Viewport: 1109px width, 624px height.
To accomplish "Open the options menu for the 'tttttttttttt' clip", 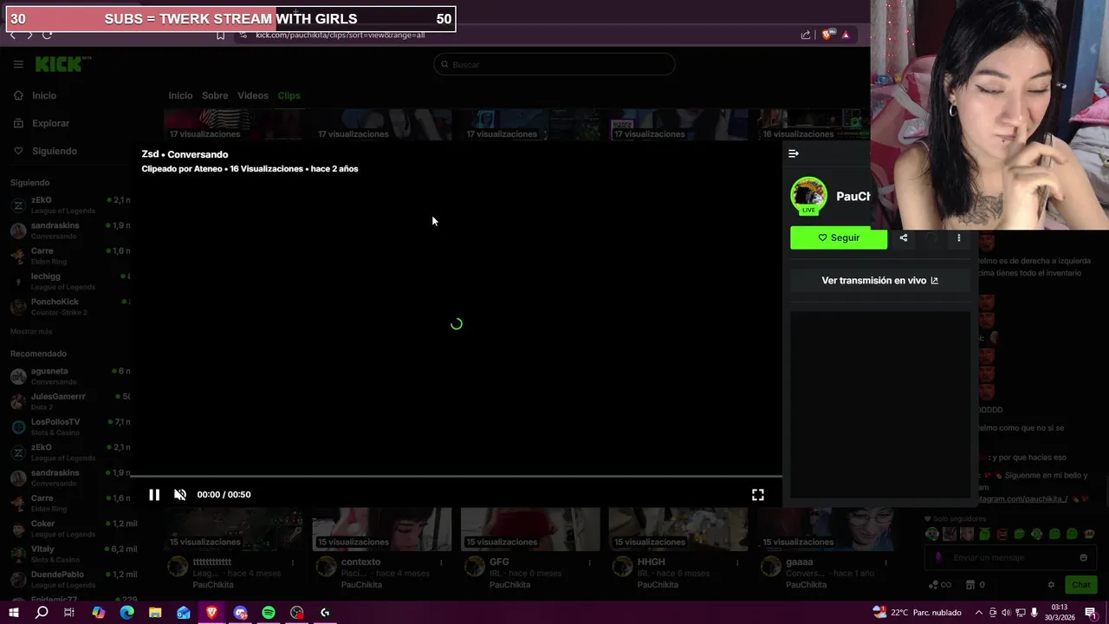I will pos(293,562).
